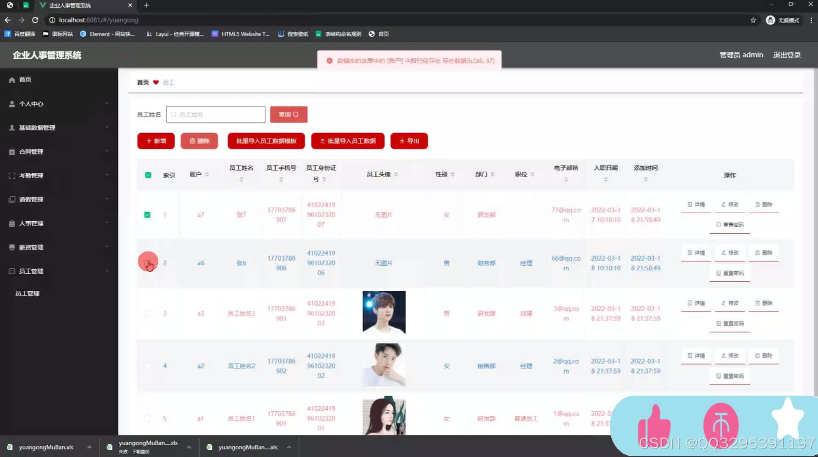Click the bookmark star in address bar
The width and height of the screenshot is (818, 457).
click(752, 20)
